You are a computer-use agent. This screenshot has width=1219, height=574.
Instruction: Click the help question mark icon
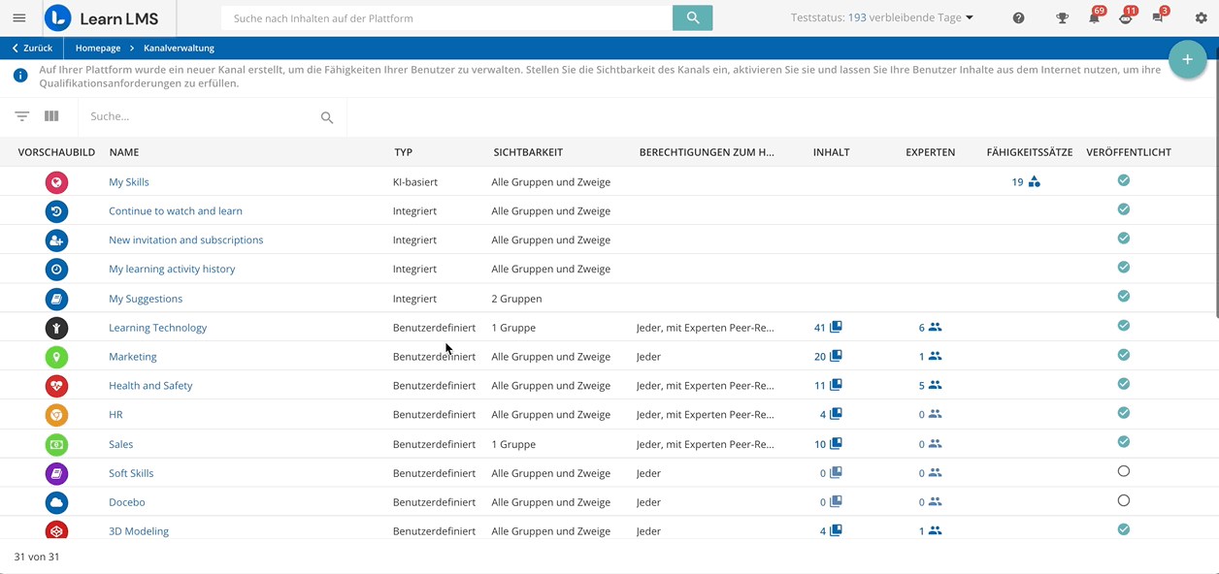click(x=1018, y=18)
